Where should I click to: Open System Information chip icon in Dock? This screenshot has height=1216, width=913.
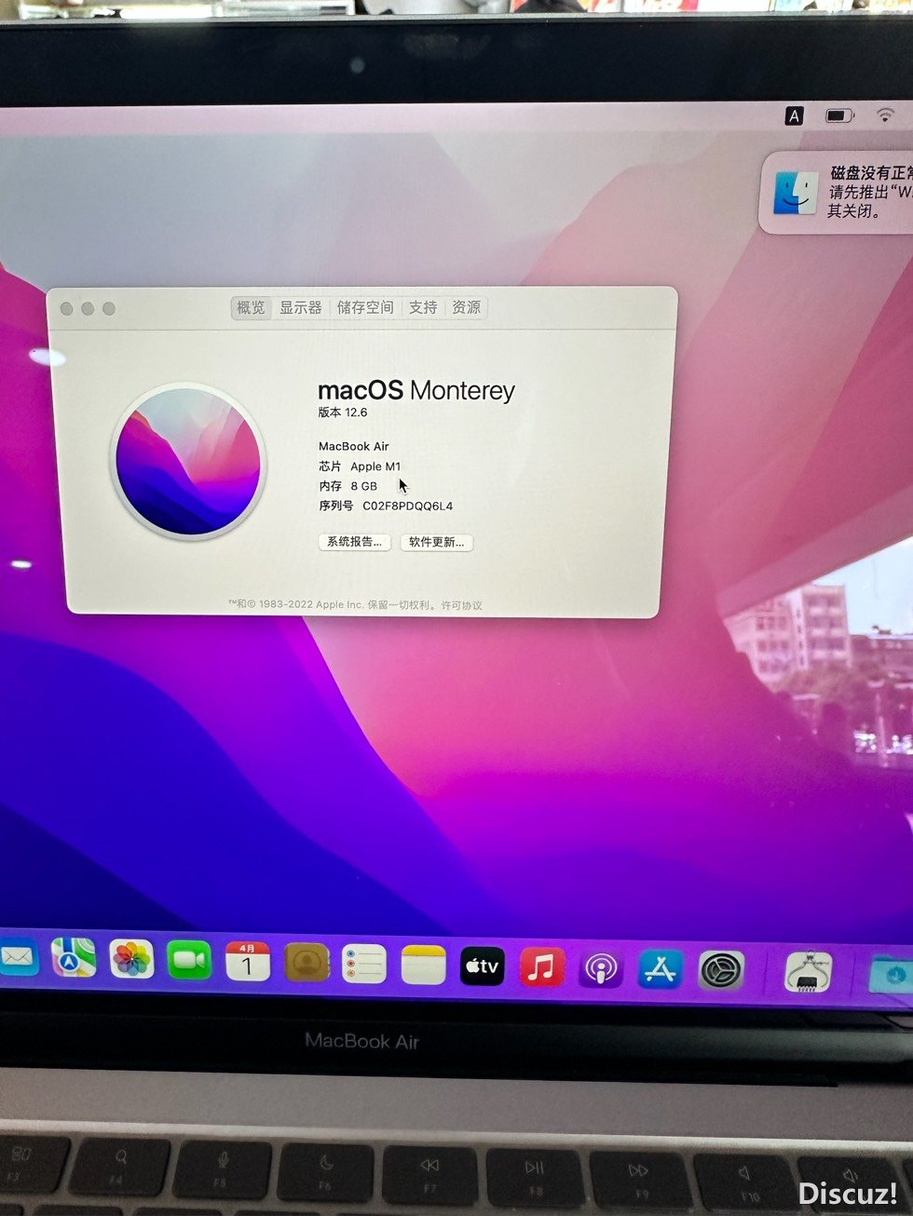click(x=808, y=973)
